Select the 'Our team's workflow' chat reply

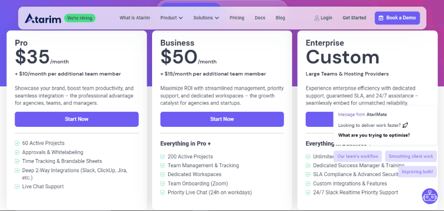point(357,156)
